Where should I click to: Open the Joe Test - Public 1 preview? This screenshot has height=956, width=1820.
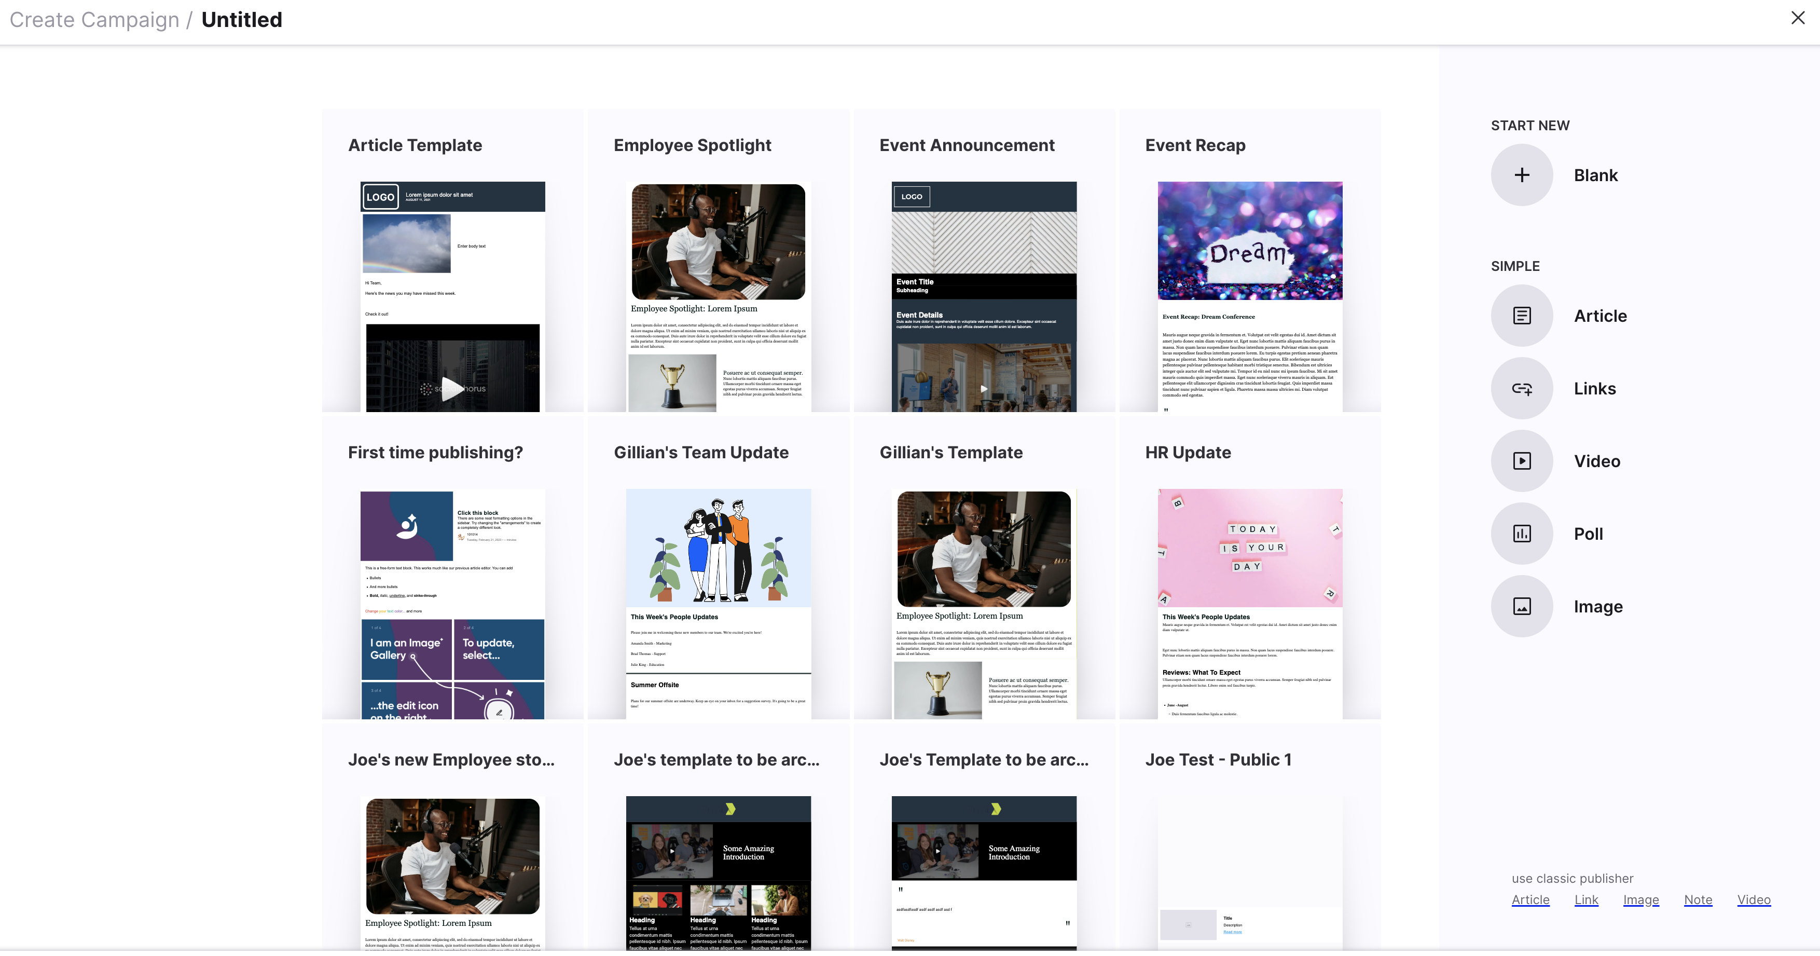click(x=1249, y=873)
